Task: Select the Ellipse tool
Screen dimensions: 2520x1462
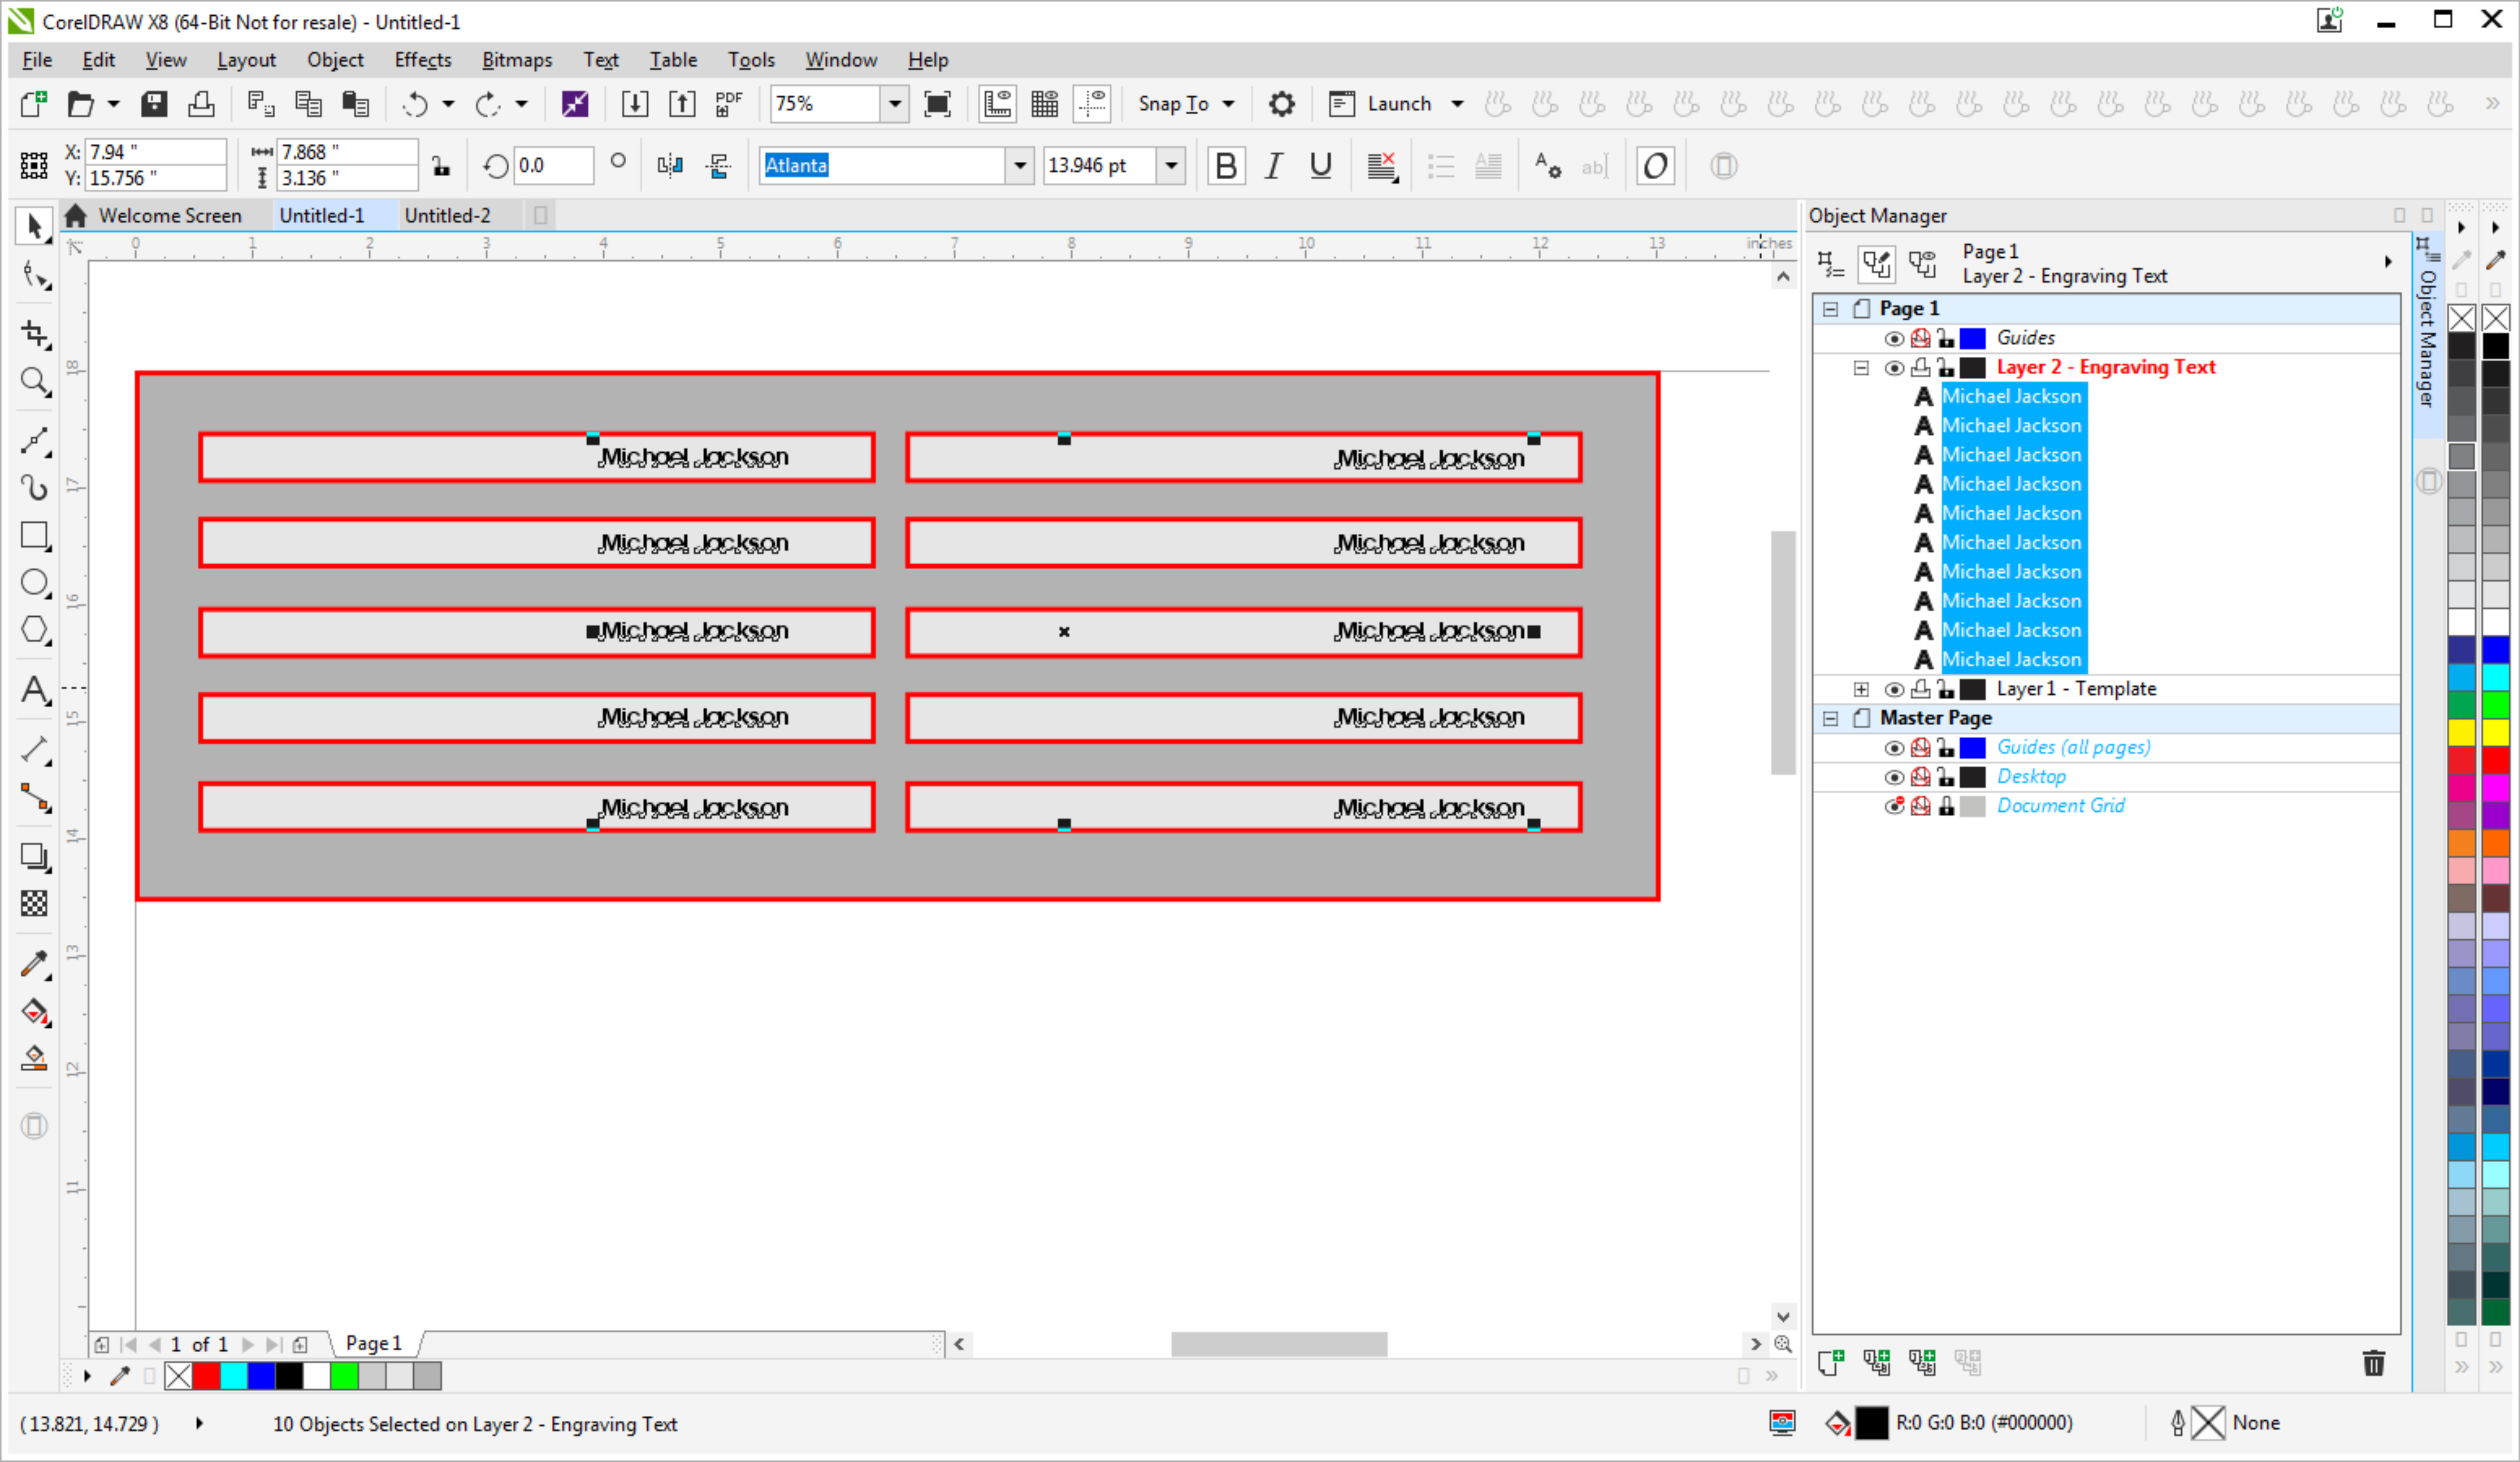Action: pos(35,583)
